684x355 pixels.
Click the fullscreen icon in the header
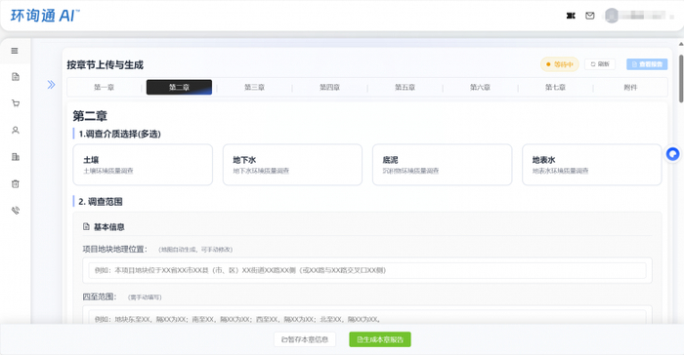(x=571, y=16)
